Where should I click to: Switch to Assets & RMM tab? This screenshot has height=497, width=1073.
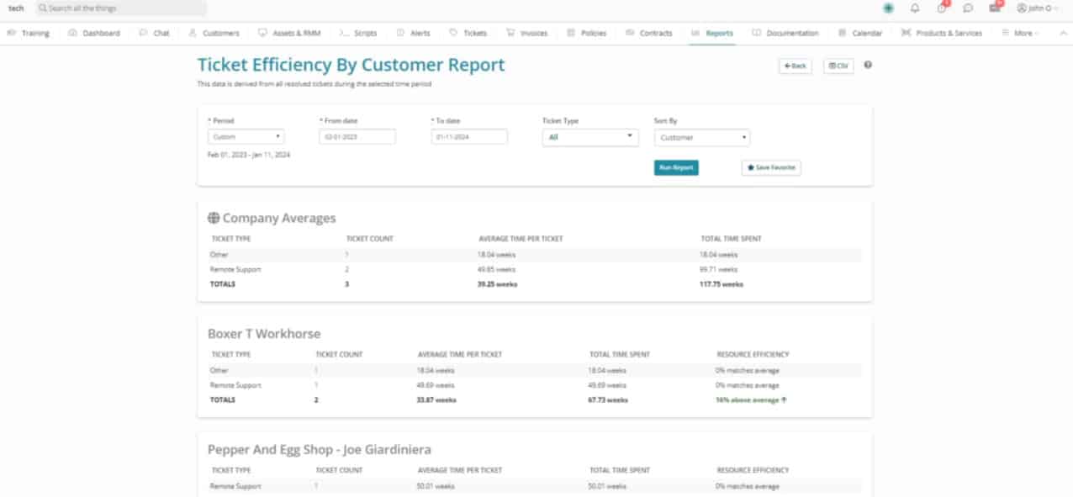point(290,34)
